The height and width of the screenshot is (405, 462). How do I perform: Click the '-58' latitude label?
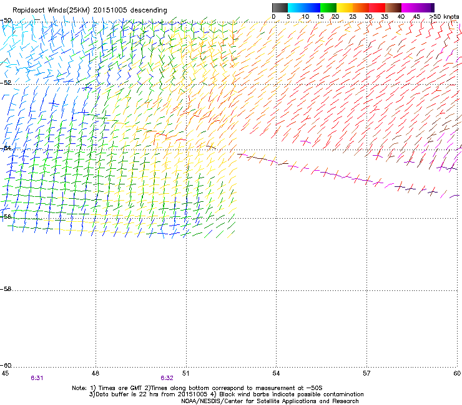click(x=6, y=289)
